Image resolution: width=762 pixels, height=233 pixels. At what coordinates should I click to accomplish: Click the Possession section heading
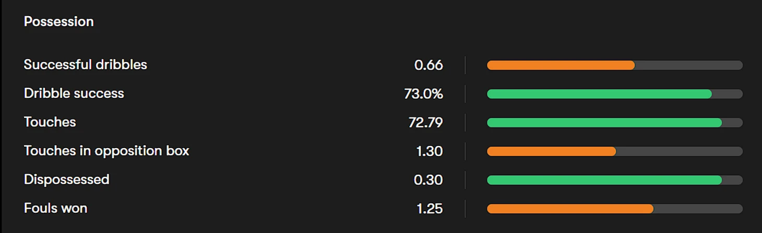59,21
